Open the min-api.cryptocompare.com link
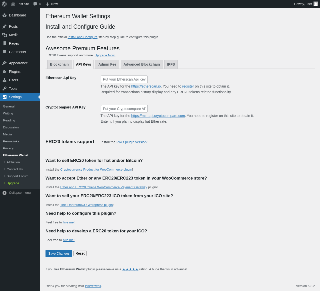The width and height of the screenshot is (320, 291). [x=158, y=116]
